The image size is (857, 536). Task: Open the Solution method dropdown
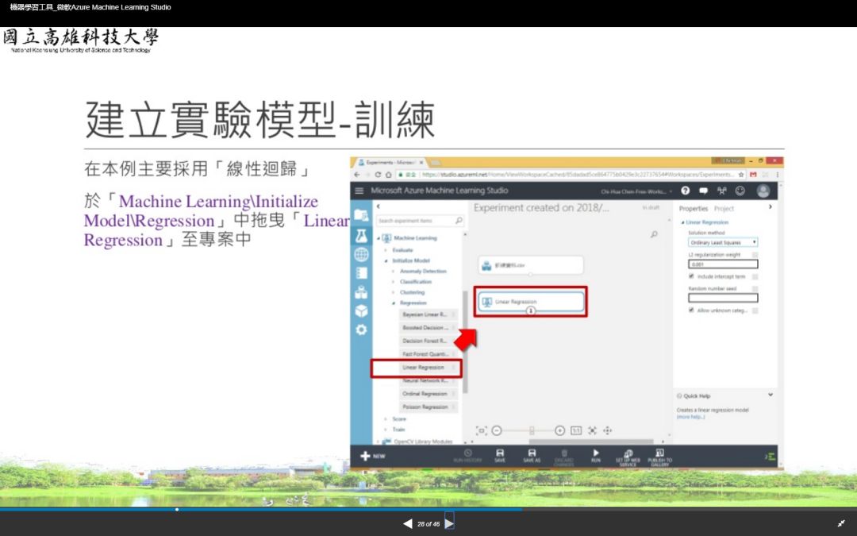[723, 242]
